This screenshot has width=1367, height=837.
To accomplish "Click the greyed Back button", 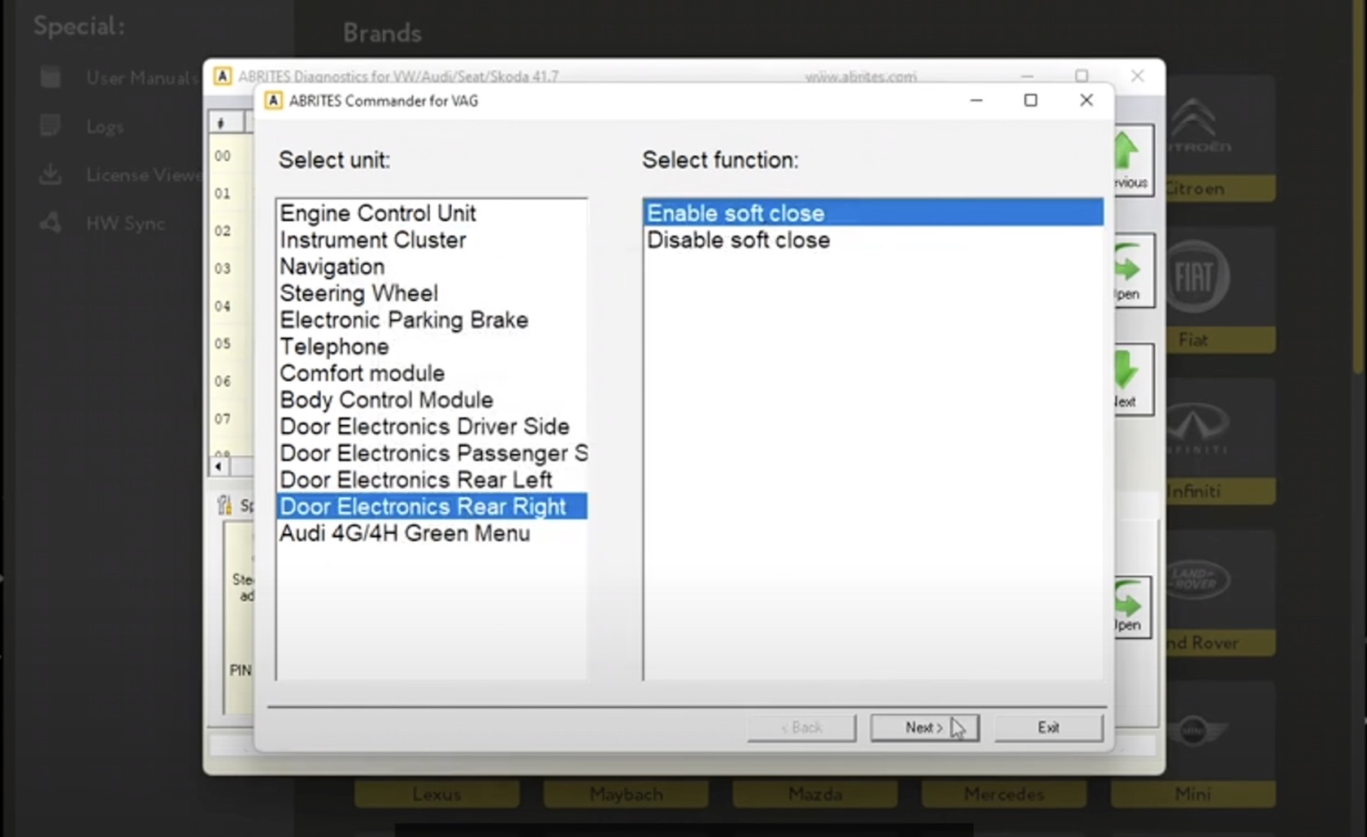I will [x=801, y=727].
